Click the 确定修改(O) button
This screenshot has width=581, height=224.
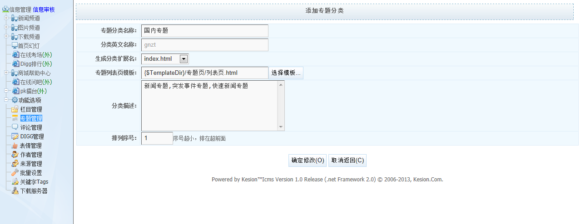(x=308, y=161)
